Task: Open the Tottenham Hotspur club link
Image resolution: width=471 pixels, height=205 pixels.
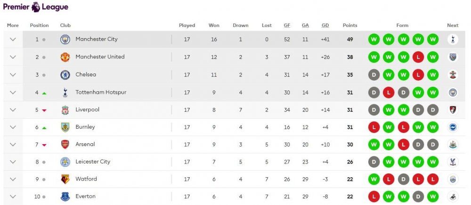Action: point(101,92)
